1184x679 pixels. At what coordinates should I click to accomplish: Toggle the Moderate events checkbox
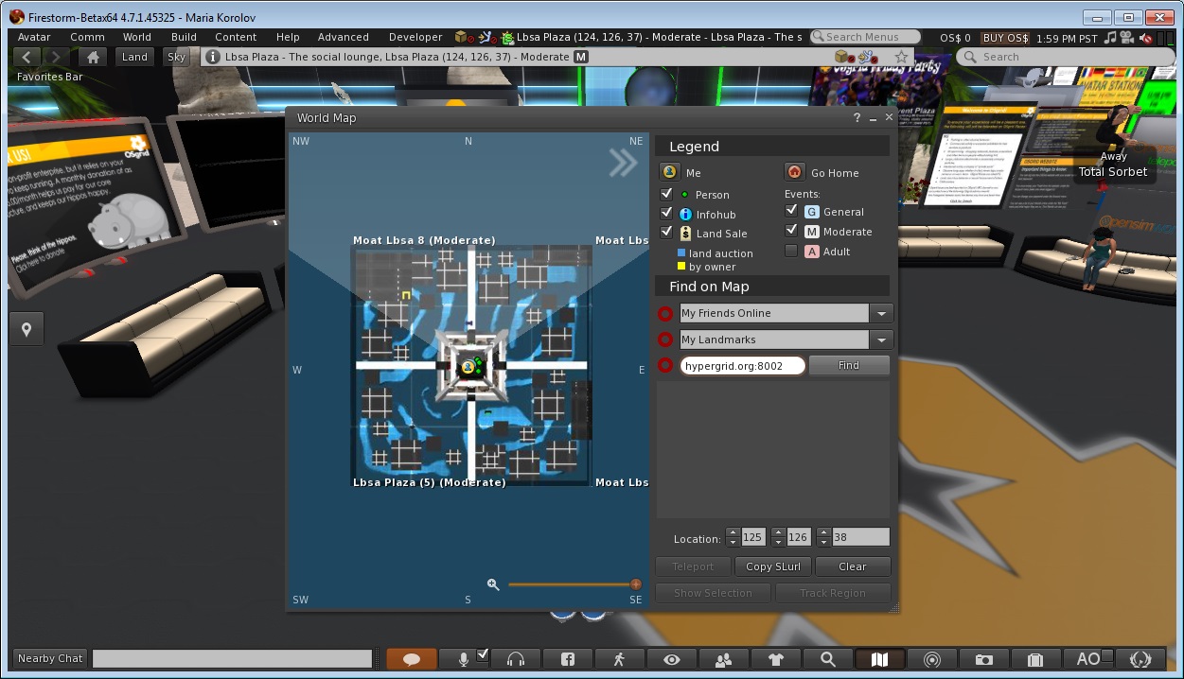click(791, 231)
